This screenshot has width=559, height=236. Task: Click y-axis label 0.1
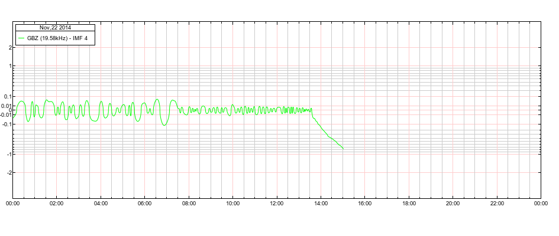point(7,97)
